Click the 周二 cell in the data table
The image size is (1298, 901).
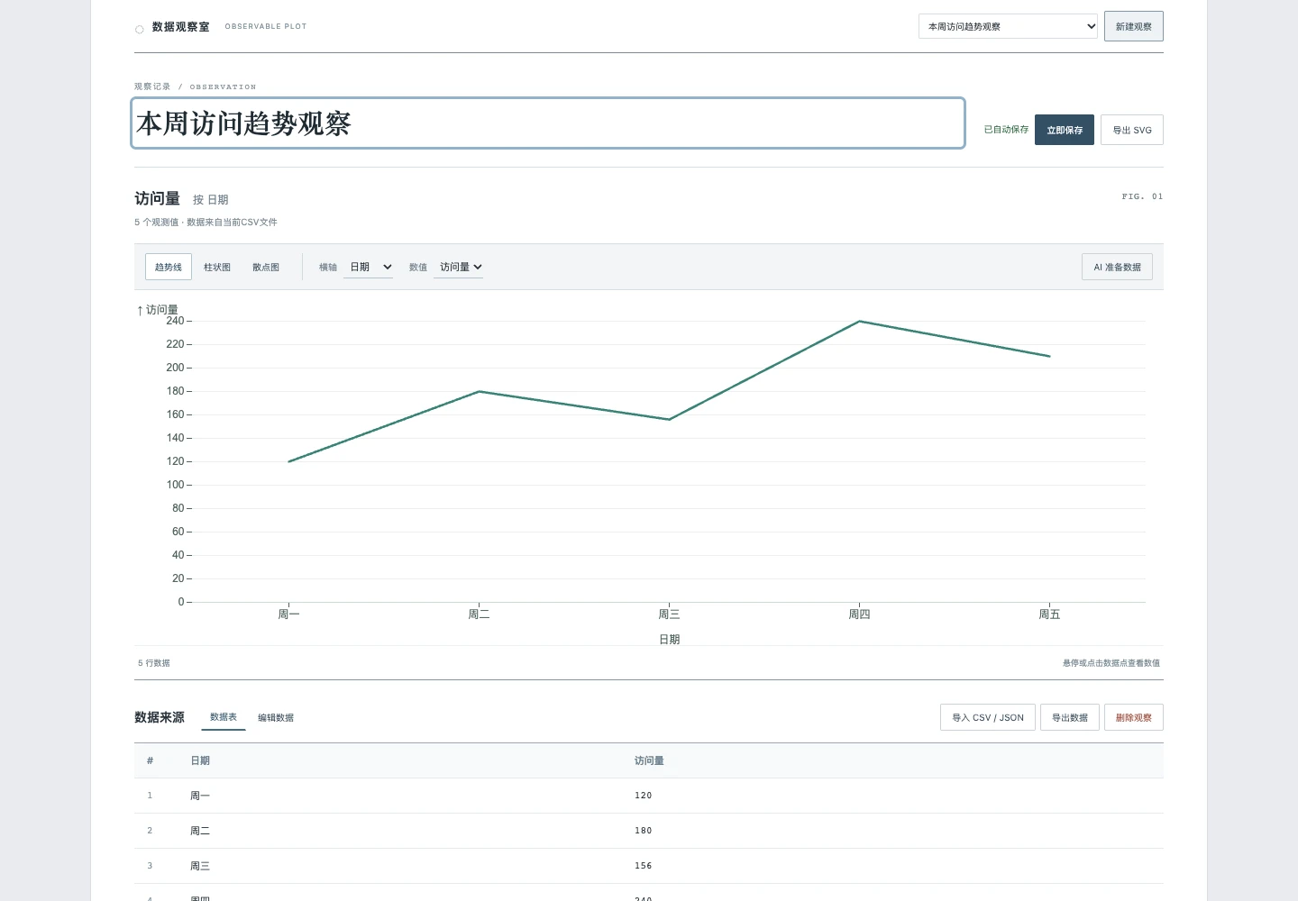coord(200,831)
